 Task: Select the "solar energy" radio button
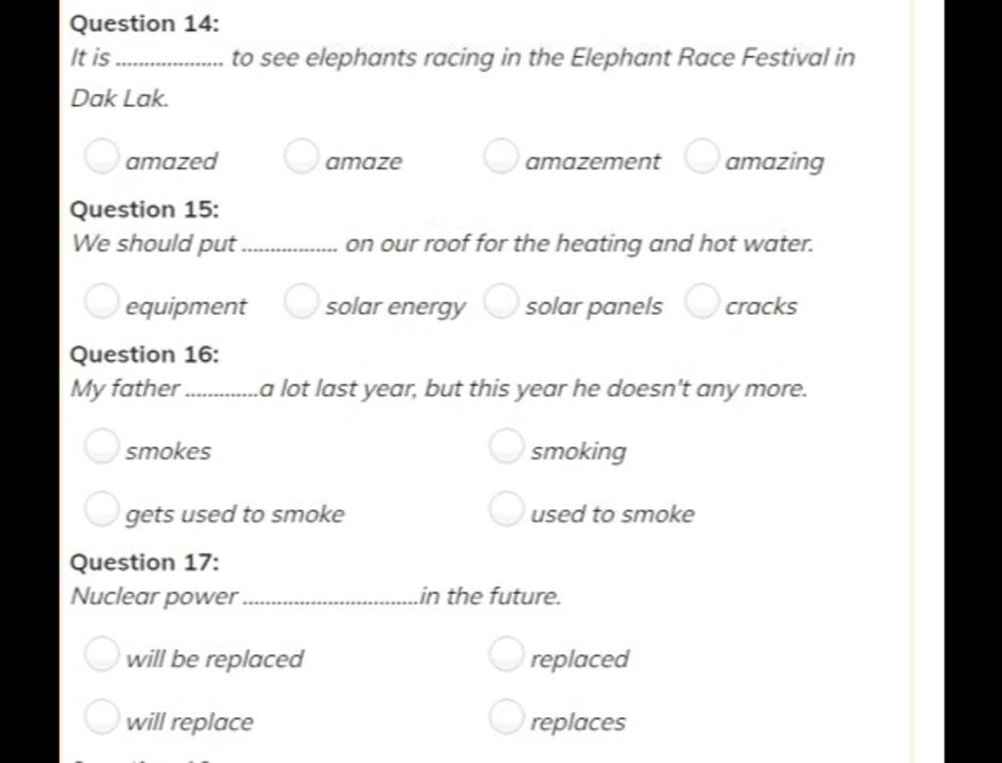click(301, 301)
